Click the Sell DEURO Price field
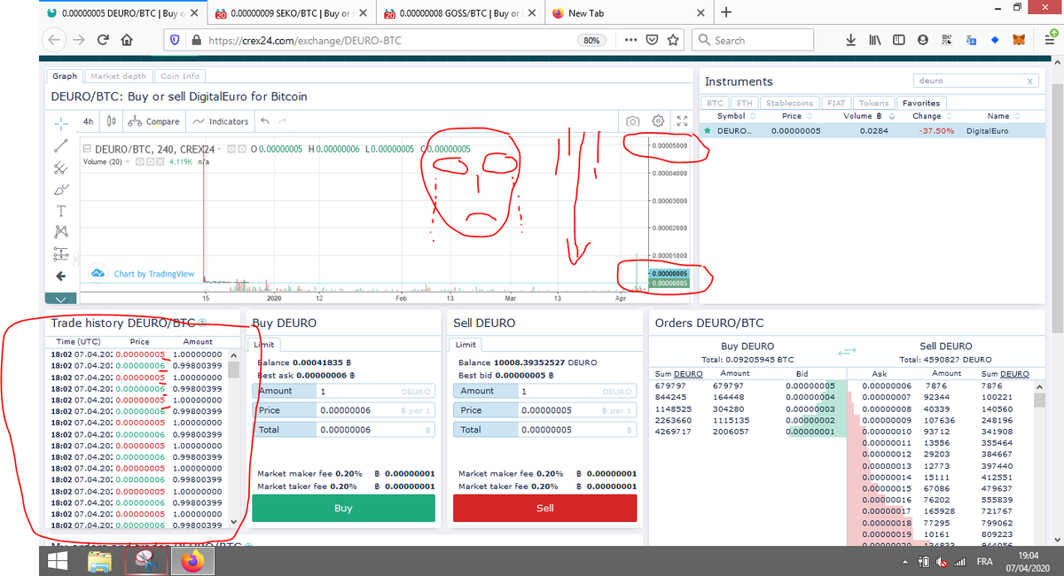Image resolution: width=1064 pixels, height=576 pixels. pos(545,410)
